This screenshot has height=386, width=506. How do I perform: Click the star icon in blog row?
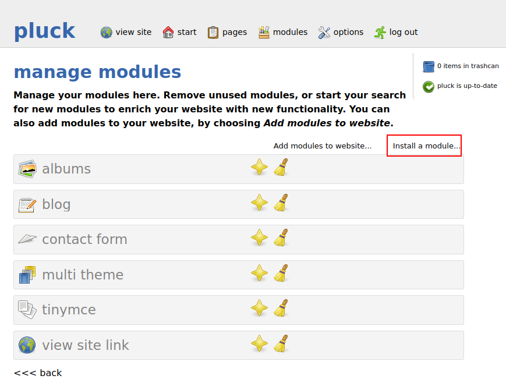pyautogui.click(x=259, y=203)
